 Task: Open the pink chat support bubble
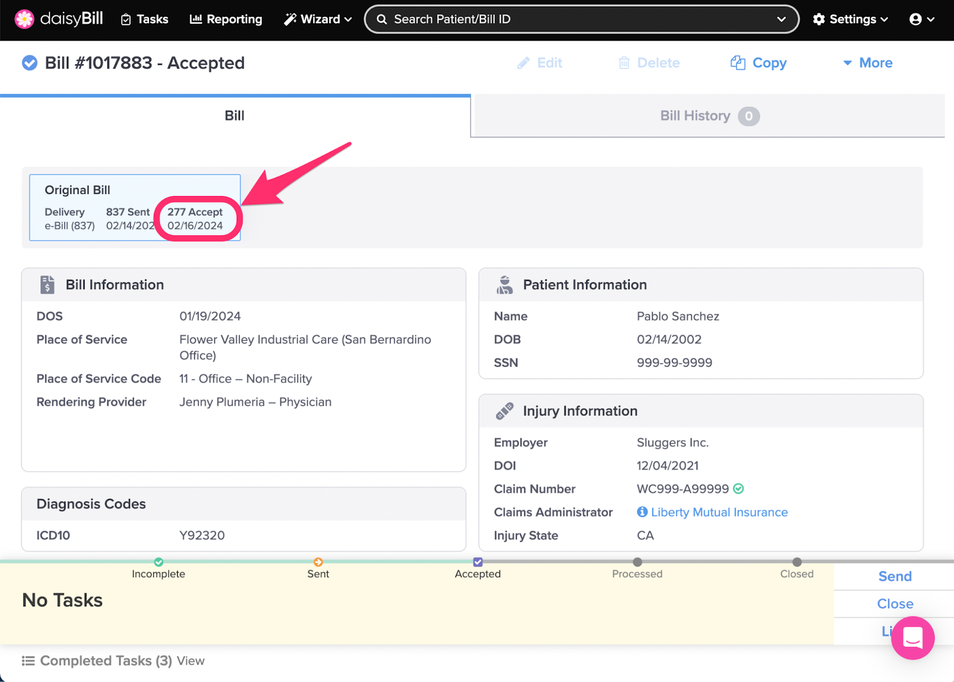(x=912, y=638)
